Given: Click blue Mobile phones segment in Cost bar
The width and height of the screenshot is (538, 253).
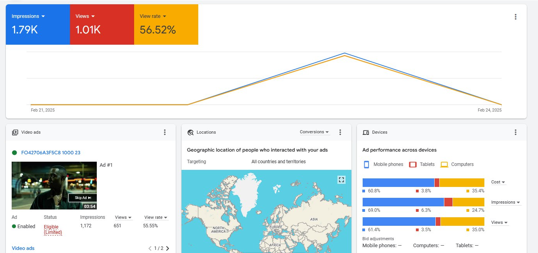Looking at the screenshot, I should [398, 183].
